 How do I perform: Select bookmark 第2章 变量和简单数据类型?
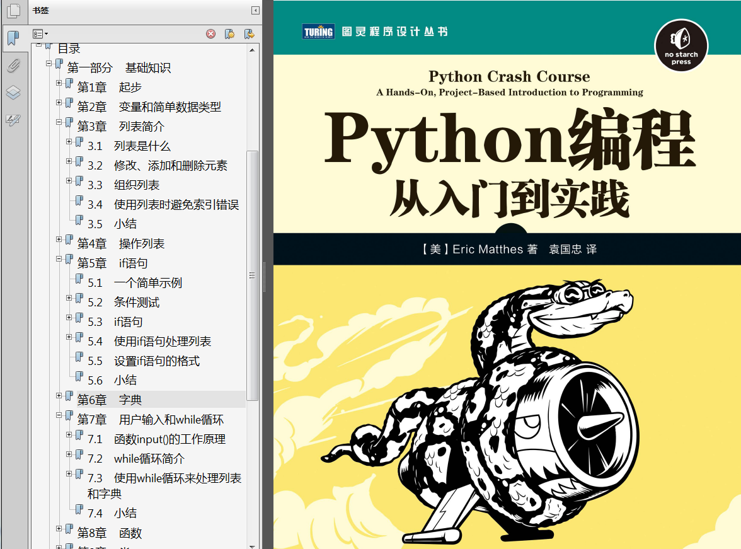[149, 107]
